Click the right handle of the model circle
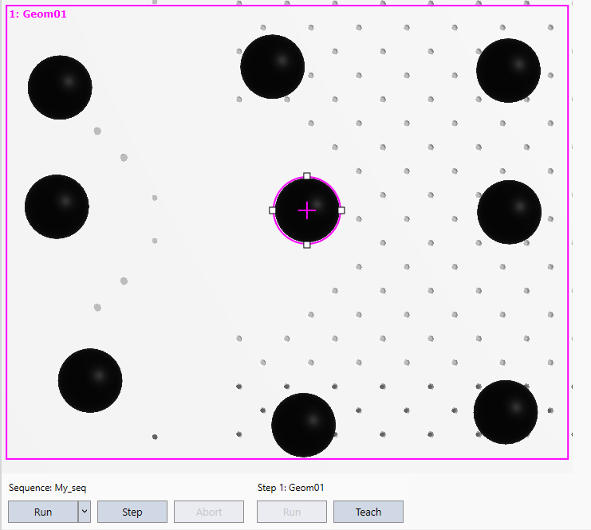 click(x=341, y=210)
